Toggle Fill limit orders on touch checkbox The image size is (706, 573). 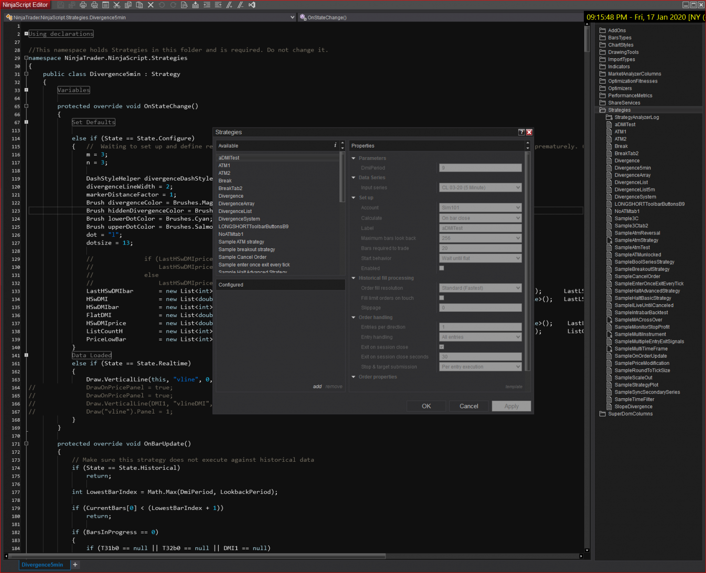[x=442, y=298]
